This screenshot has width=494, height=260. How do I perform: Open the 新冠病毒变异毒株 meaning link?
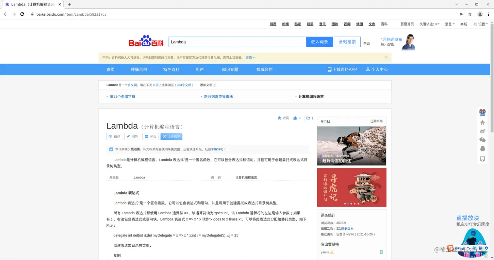point(218,97)
